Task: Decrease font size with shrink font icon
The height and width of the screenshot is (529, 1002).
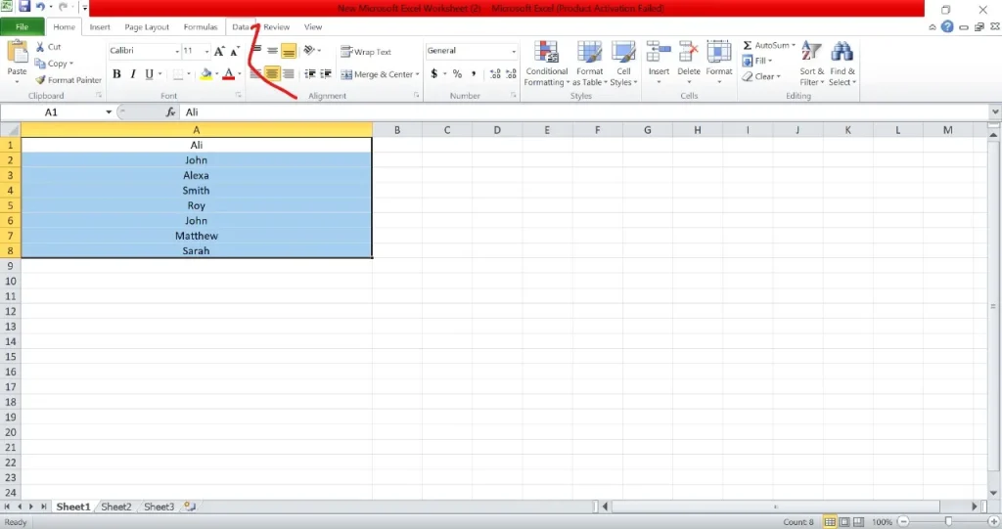Action: (235, 51)
